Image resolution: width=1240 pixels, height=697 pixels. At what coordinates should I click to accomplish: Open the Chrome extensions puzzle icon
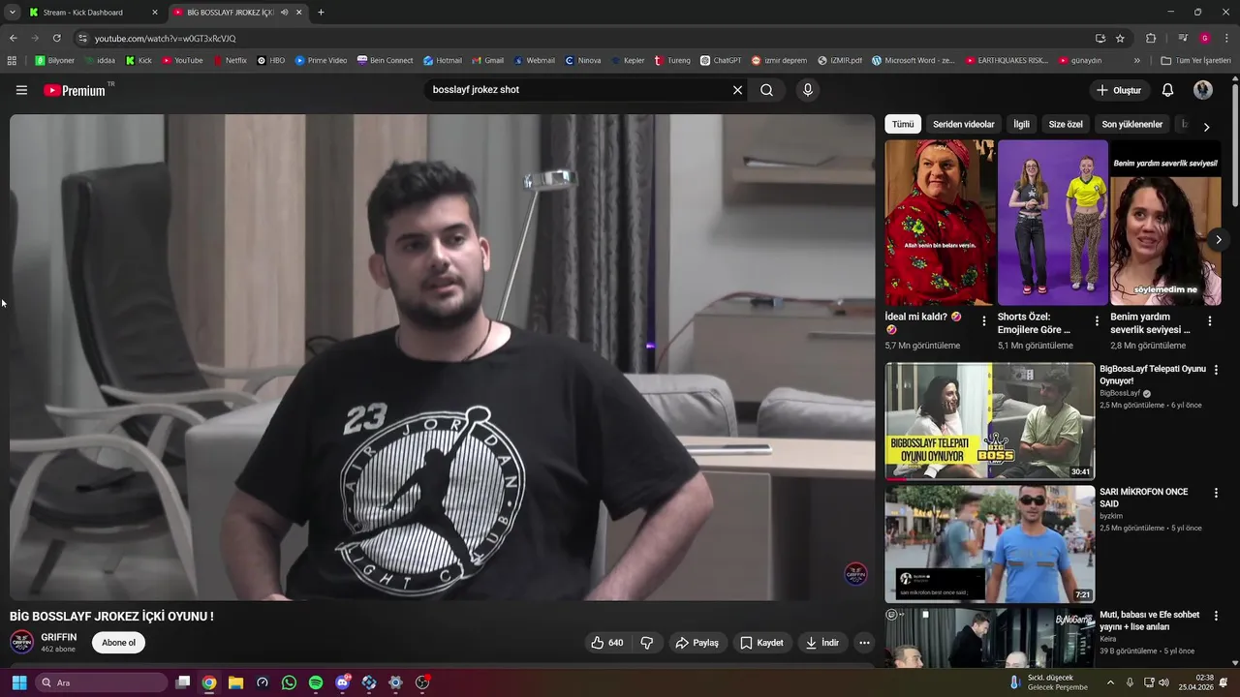pyautogui.click(x=1151, y=38)
